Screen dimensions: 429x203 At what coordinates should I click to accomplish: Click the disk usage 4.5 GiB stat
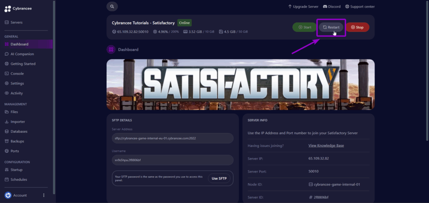[x=233, y=32]
